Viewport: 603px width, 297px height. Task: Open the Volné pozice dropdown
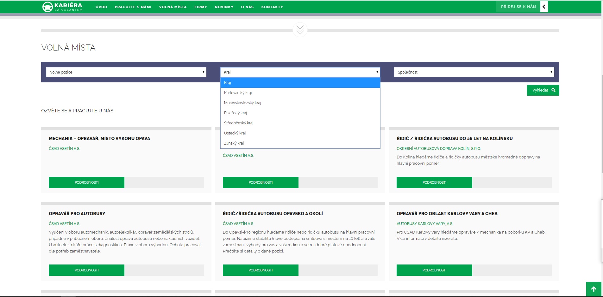(x=126, y=72)
